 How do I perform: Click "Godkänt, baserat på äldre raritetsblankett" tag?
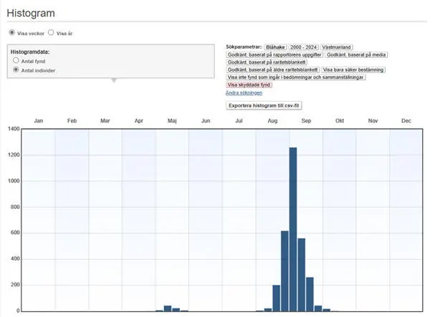[x=272, y=69]
